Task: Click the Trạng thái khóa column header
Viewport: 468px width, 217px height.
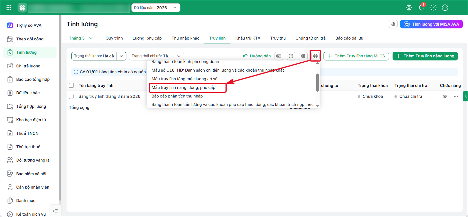Action: [373, 86]
